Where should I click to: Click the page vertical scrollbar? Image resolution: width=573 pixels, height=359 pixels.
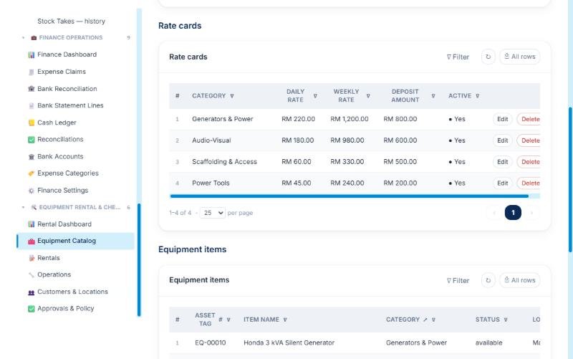[x=570, y=179]
